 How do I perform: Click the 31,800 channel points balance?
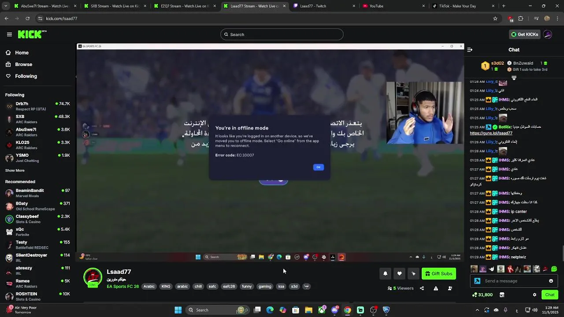482,295
